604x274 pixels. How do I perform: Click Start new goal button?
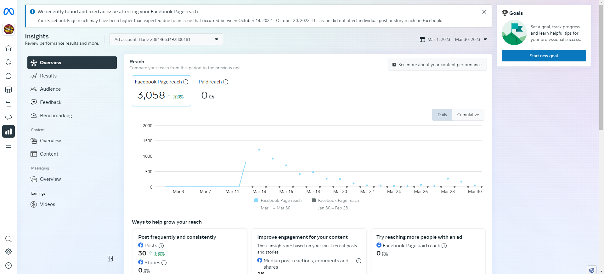pyautogui.click(x=544, y=56)
